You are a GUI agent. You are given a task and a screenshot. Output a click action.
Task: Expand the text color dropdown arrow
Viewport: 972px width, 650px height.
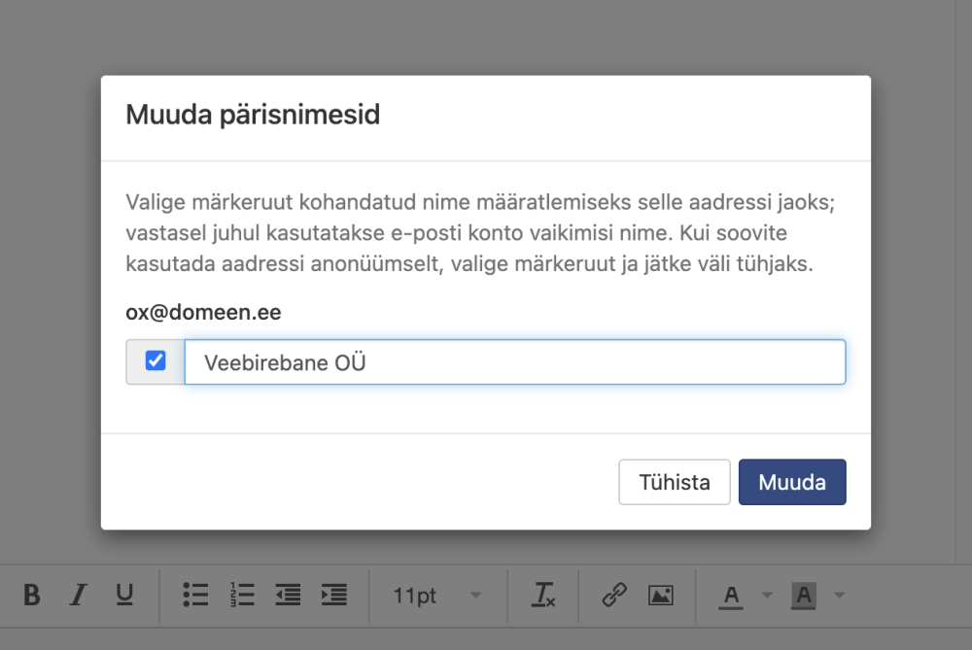[766, 596]
